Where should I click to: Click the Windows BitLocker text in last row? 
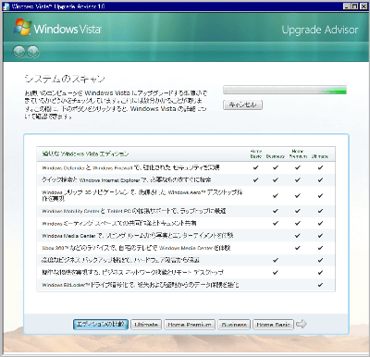tap(66, 285)
